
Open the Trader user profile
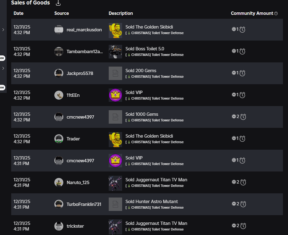coord(73,139)
